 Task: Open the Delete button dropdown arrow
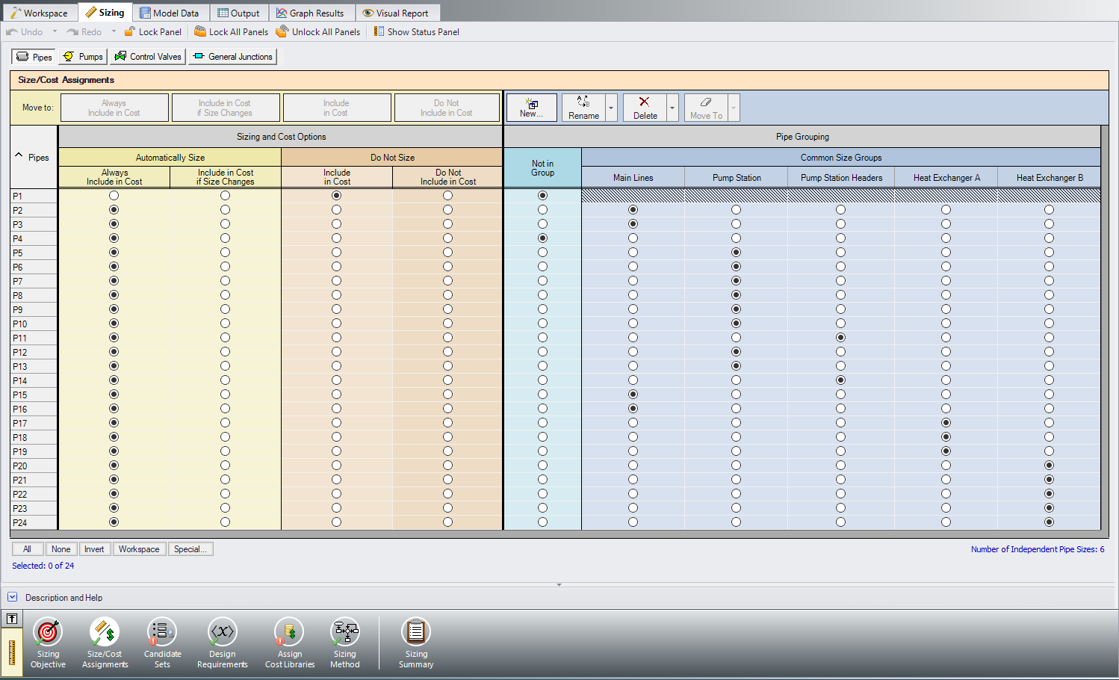pyautogui.click(x=672, y=108)
